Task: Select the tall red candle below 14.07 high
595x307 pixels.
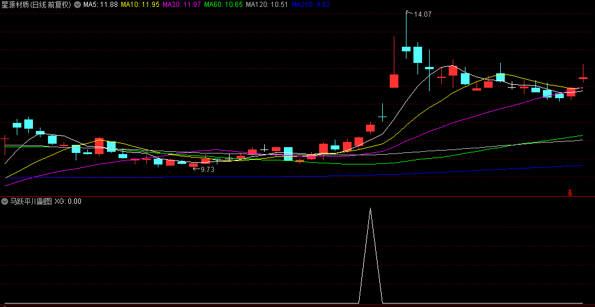Action: coord(394,80)
